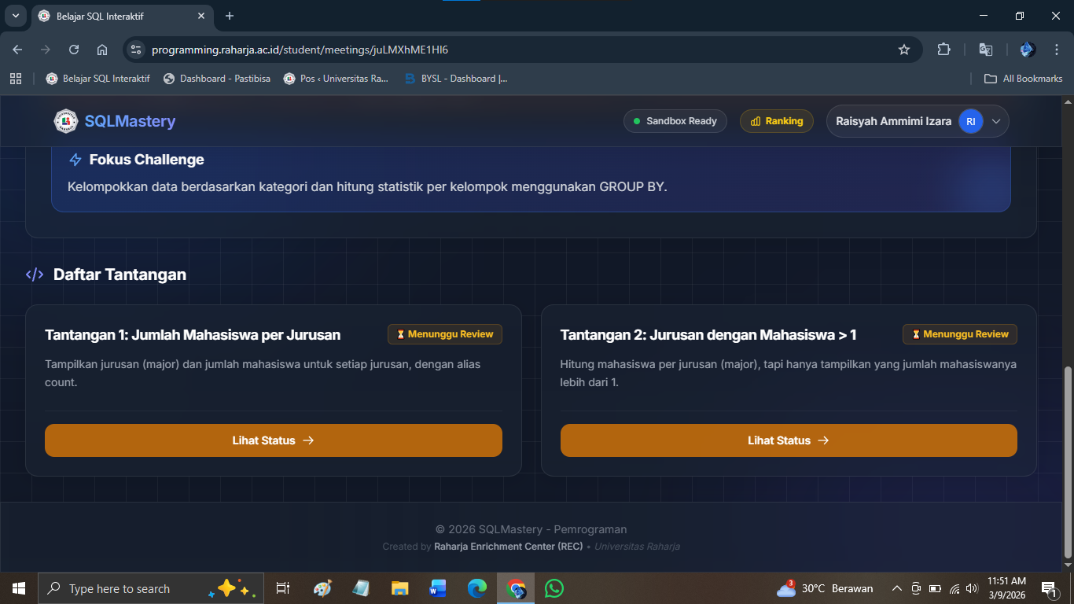The height and width of the screenshot is (604, 1074).
Task: Open the BYSL - Dashboard bookmark
Action: pyautogui.click(x=456, y=79)
